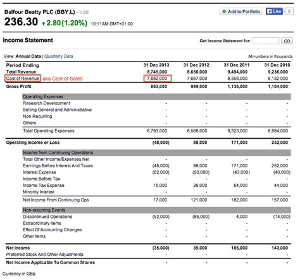This screenshot has width=300, height=280.
Task: Focus the Get Income Statement for field
Action: tap(266, 41)
